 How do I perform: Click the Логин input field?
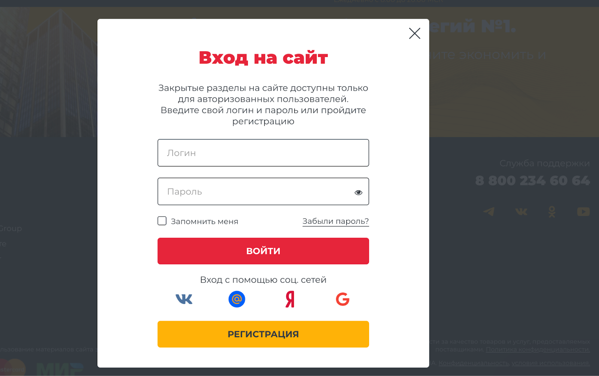(263, 153)
